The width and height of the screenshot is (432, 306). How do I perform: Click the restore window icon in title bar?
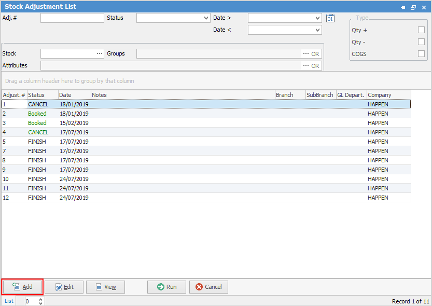tap(413, 7)
